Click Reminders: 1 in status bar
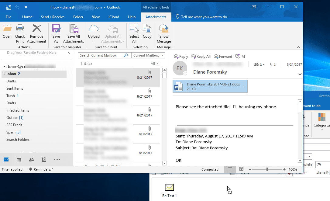 (x=41, y=169)
